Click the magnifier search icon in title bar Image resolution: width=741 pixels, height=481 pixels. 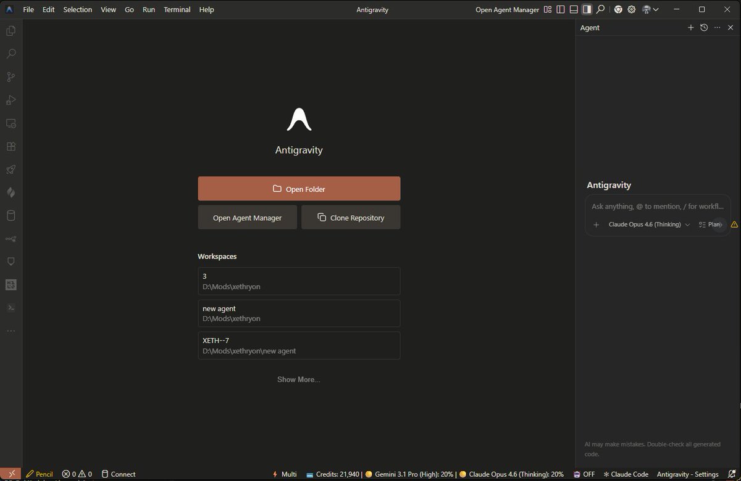click(600, 9)
